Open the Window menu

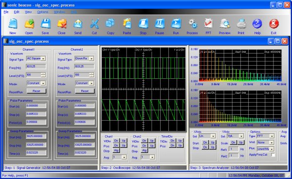(x=59, y=12)
